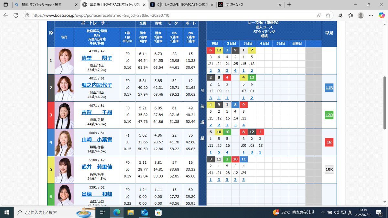Close the BOAT RACE official tab
Viewport: 388px width, 218px height.
(x=144, y=5)
